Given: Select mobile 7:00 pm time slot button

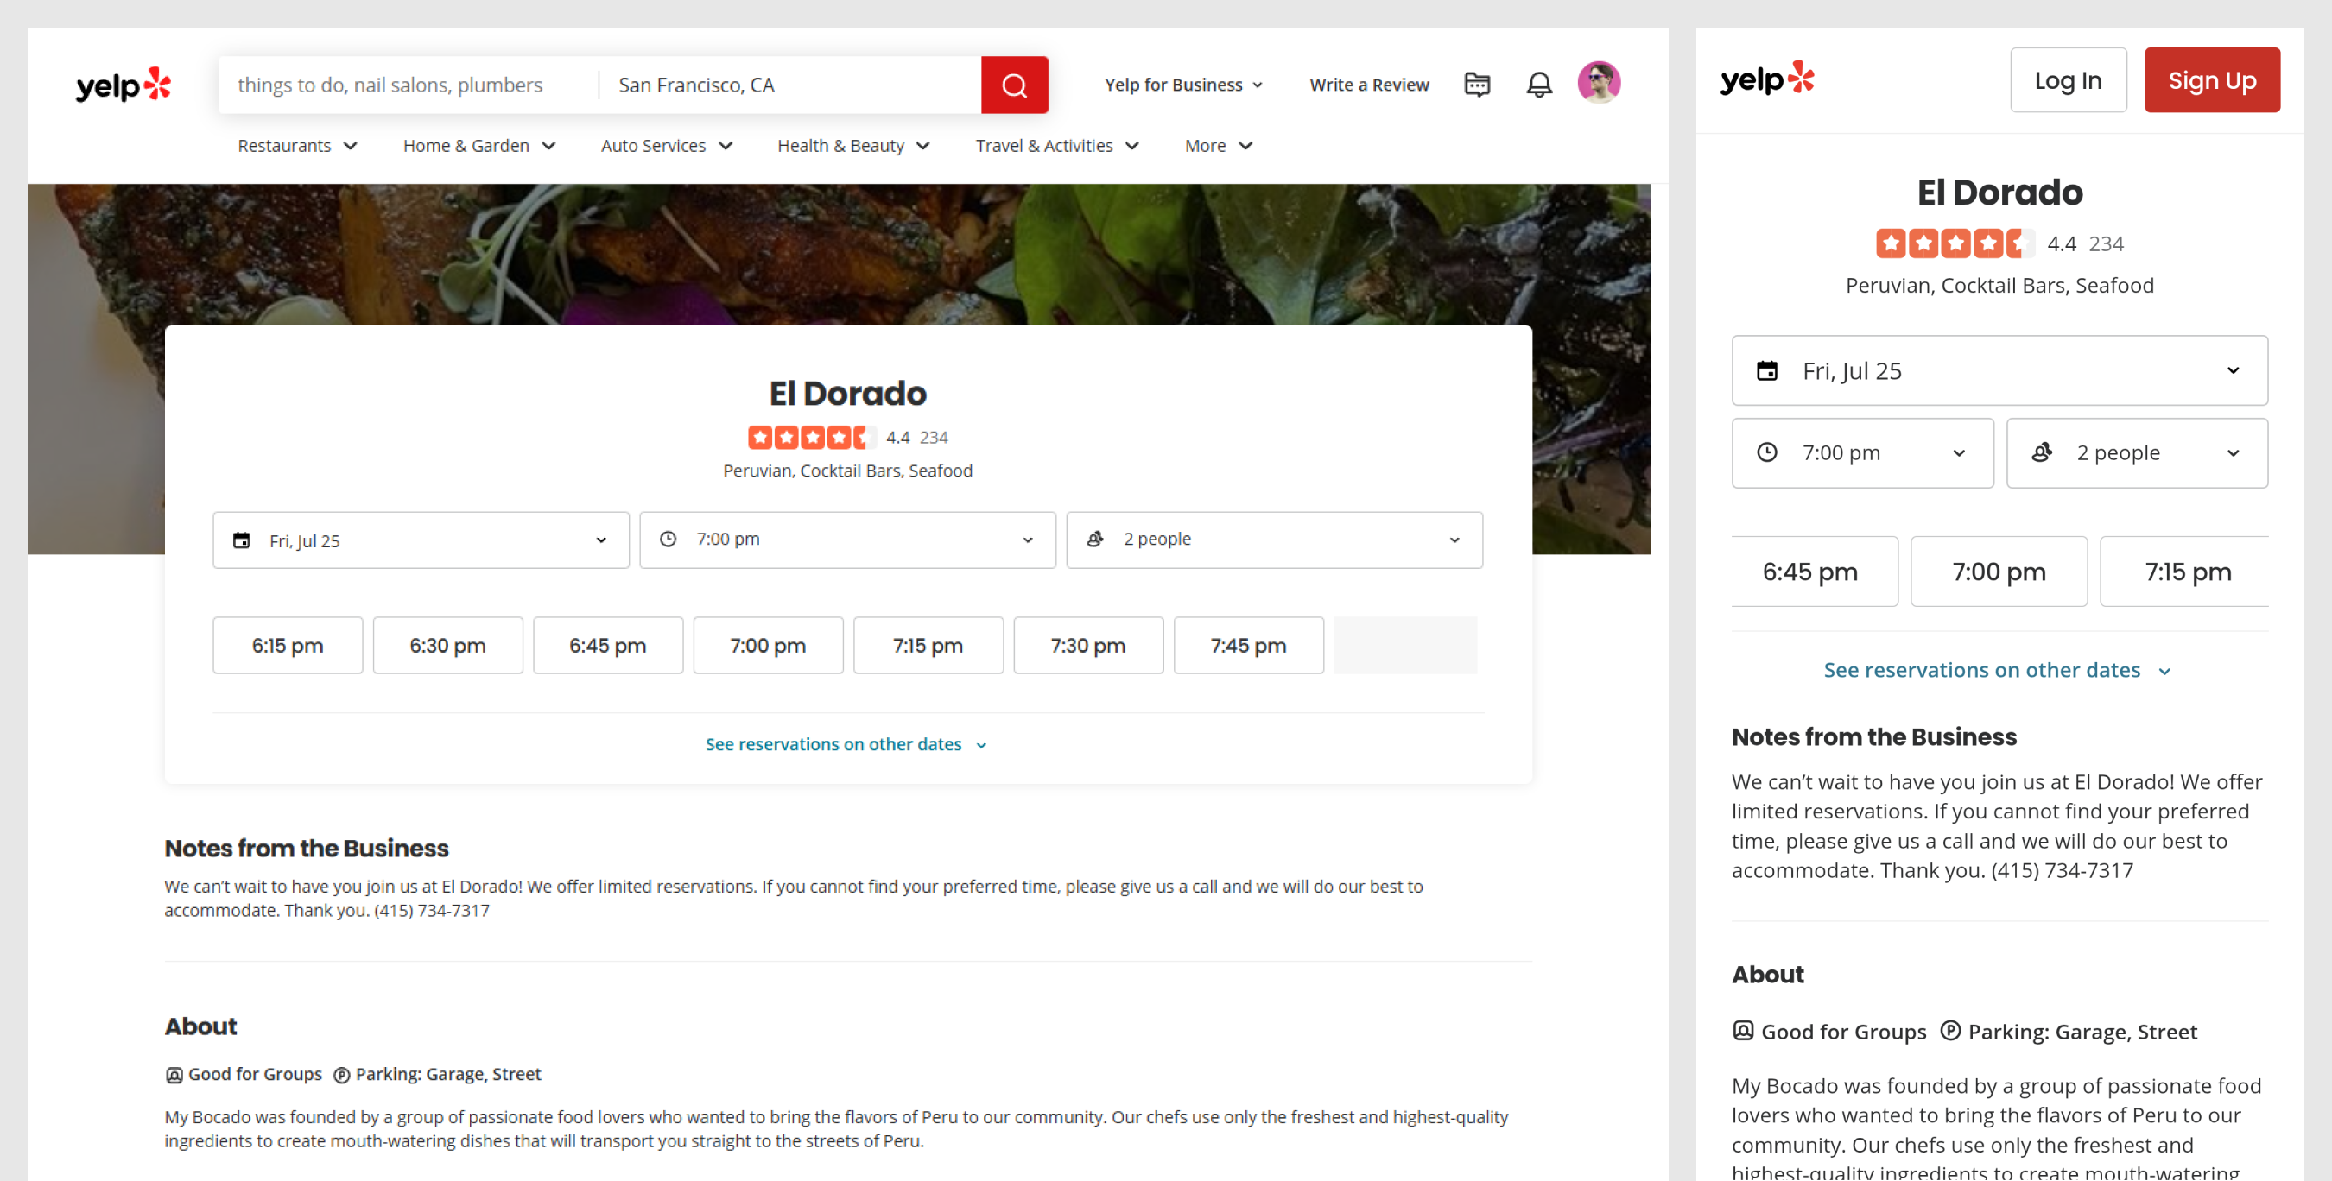Looking at the screenshot, I should point(1999,572).
